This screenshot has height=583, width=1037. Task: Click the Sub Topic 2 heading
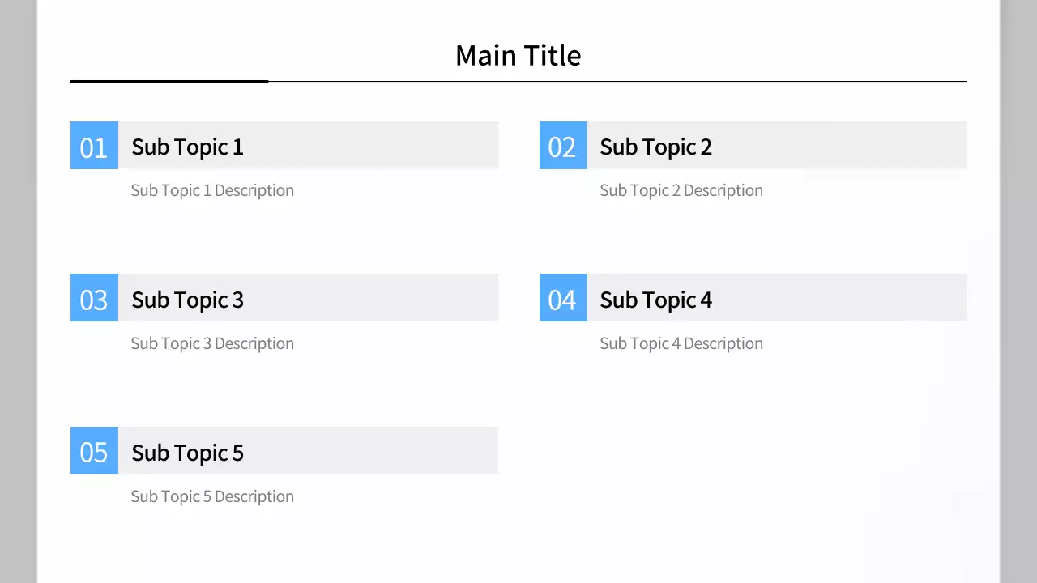pos(655,147)
